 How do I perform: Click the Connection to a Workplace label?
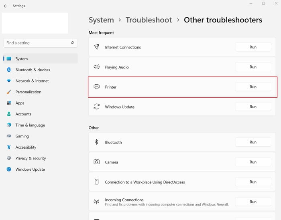click(x=145, y=182)
